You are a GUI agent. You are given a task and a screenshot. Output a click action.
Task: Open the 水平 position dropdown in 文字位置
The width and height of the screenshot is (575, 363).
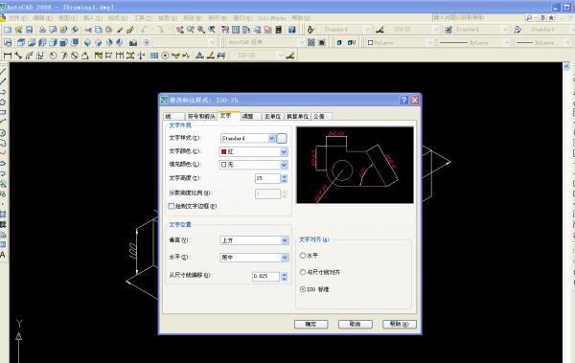(254, 257)
